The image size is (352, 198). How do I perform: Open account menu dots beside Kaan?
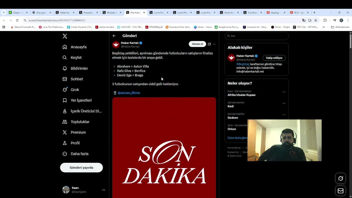point(104,190)
